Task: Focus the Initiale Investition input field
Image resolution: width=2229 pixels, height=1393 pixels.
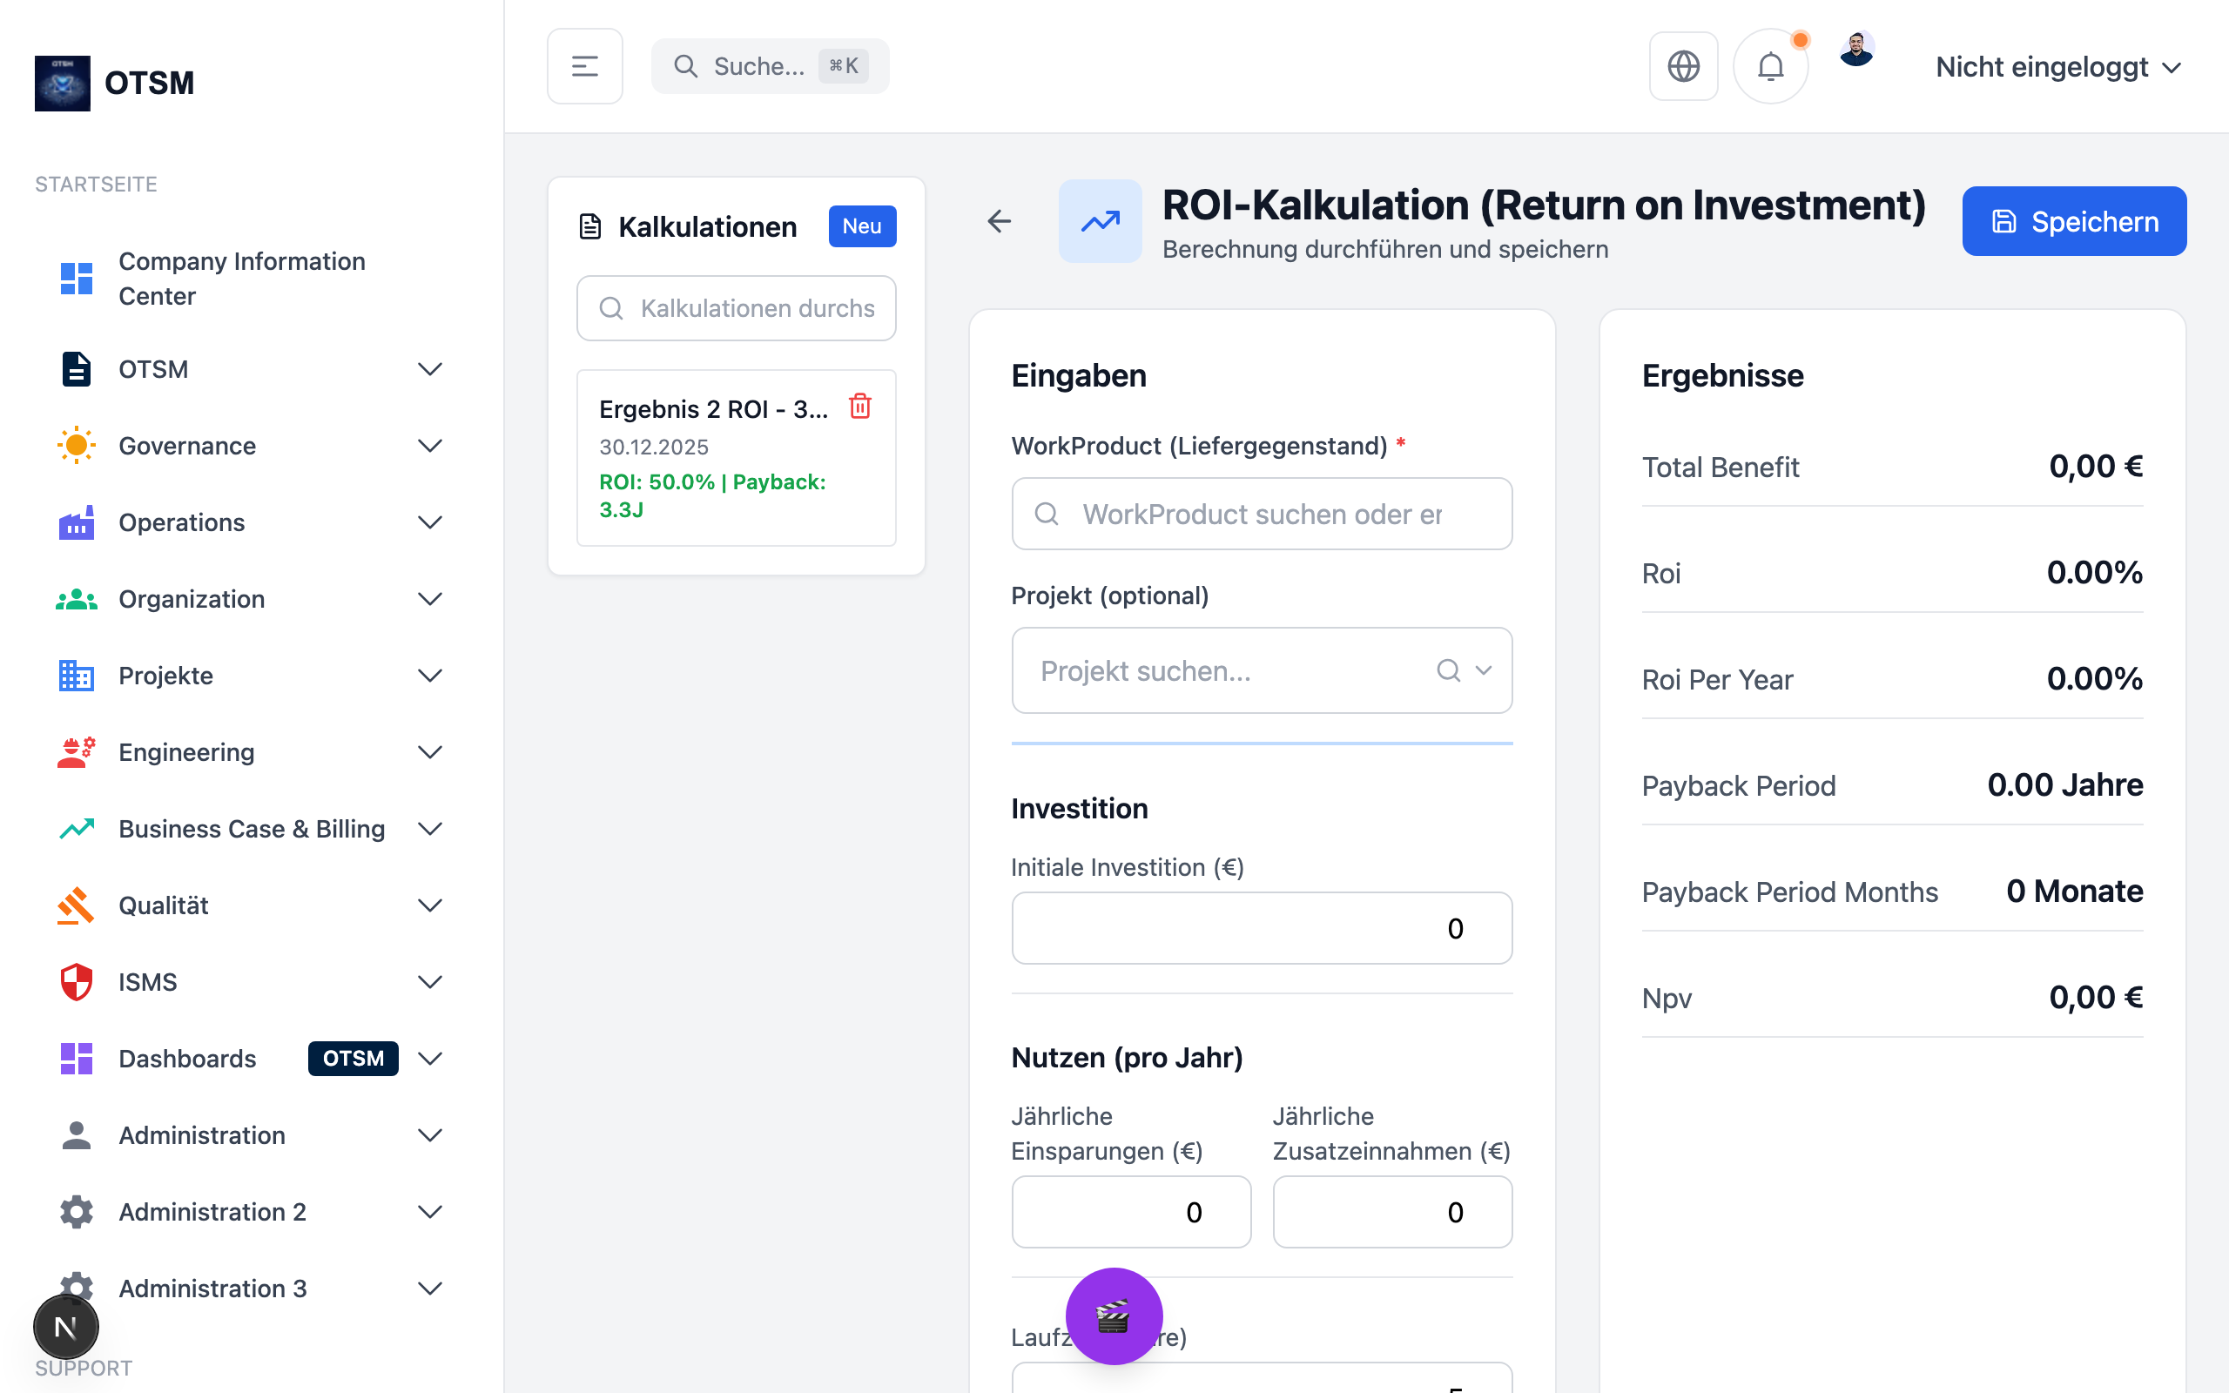Action: pyautogui.click(x=1261, y=929)
